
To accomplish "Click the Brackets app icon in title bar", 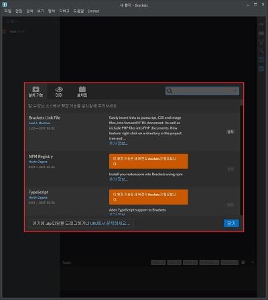I will click(x=5, y=5).
